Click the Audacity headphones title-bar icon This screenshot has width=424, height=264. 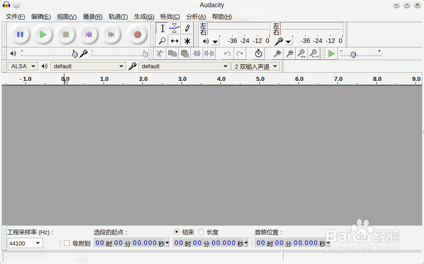click(x=6, y=5)
